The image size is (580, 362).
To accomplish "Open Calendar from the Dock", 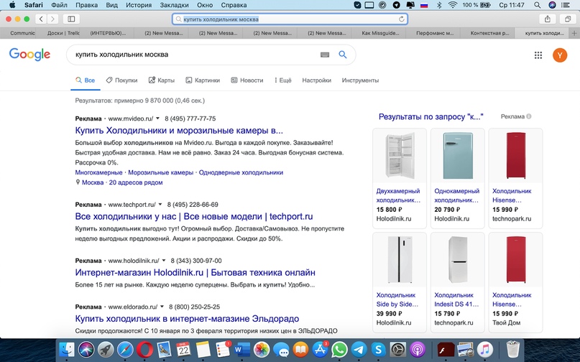I will tap(183, 349).
